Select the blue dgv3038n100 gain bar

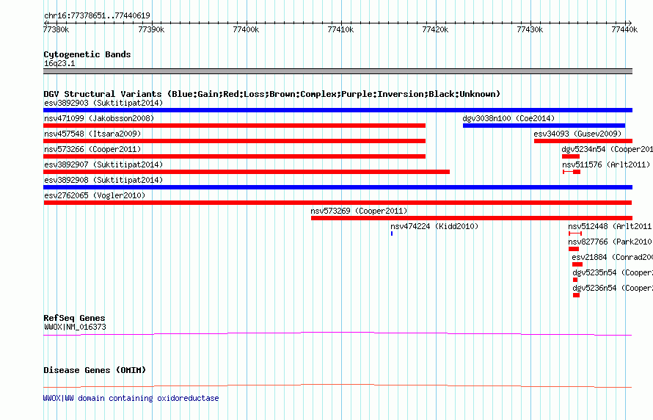pyautogui.click(x=544, y=126)
